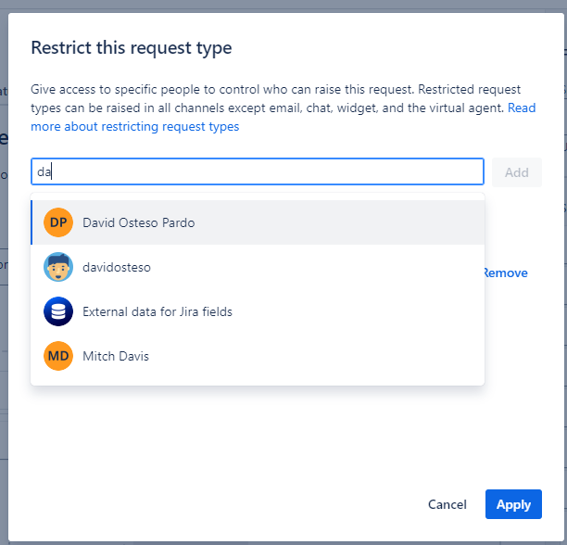
Task: Click the word 'Read' ending the description
Action: pyautogui.click(x=522, y=108)
